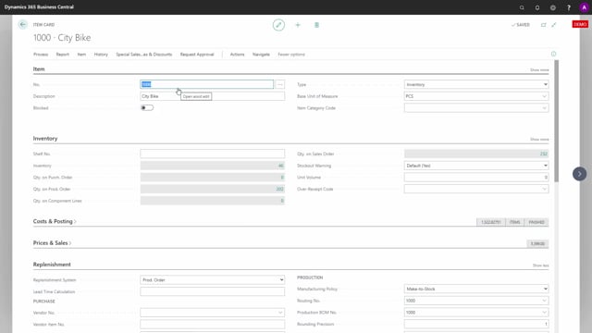Click the Unit Volume field
The width and height of the screenshot is (592, 333).
point(476,177)
